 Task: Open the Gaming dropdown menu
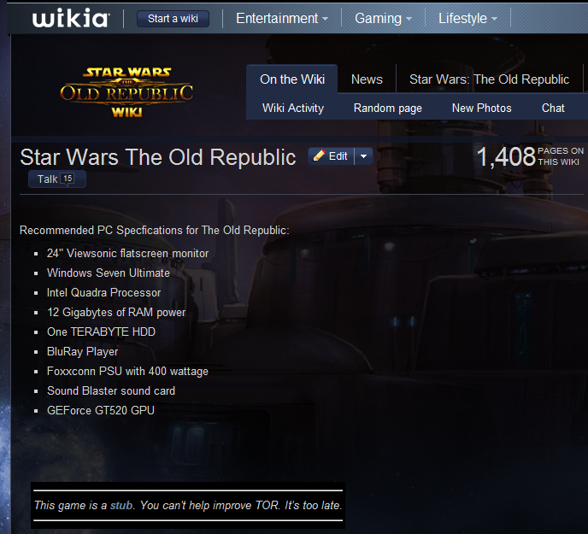[x=383, y=19]
